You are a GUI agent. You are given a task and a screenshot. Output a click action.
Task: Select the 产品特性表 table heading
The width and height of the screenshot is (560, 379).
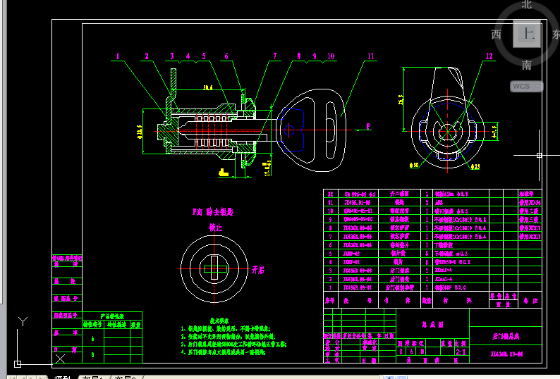click(112, 316)
